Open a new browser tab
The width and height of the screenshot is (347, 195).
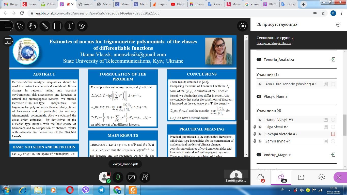tap(303, 4)
